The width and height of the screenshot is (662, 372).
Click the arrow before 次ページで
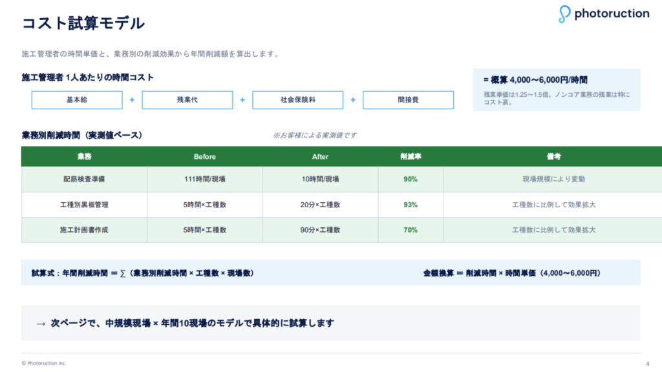coord(41,324)
